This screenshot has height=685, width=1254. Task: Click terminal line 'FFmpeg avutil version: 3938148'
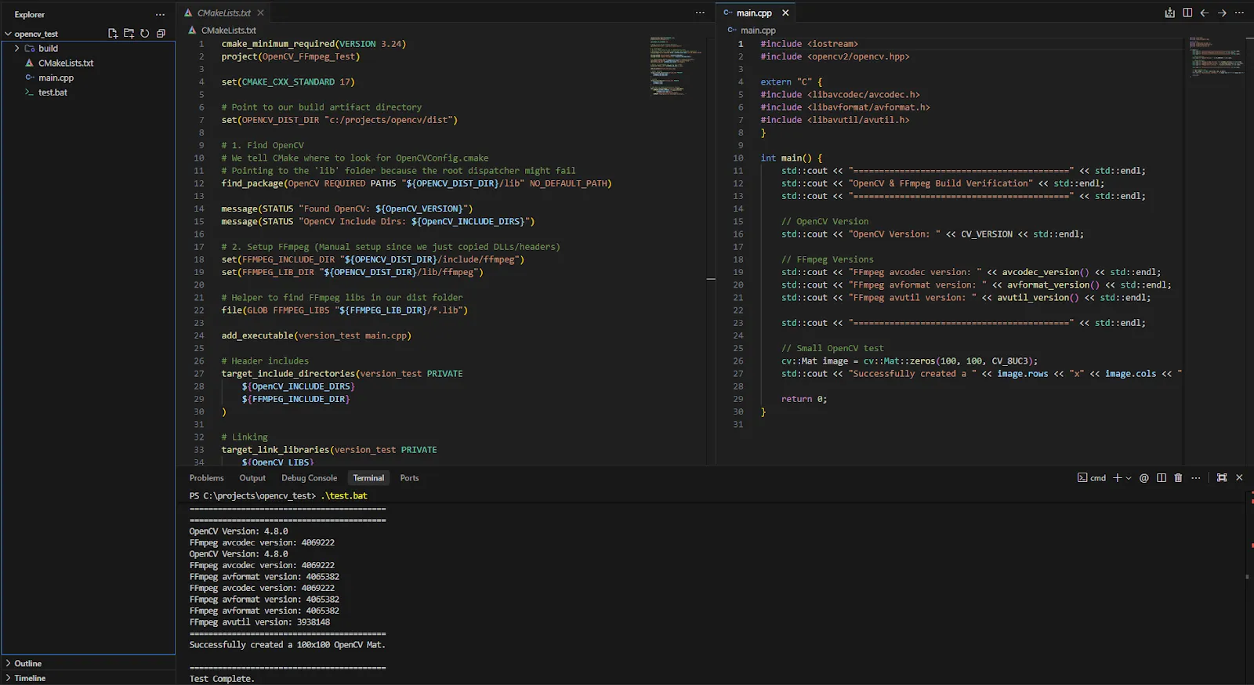(259, 622)
